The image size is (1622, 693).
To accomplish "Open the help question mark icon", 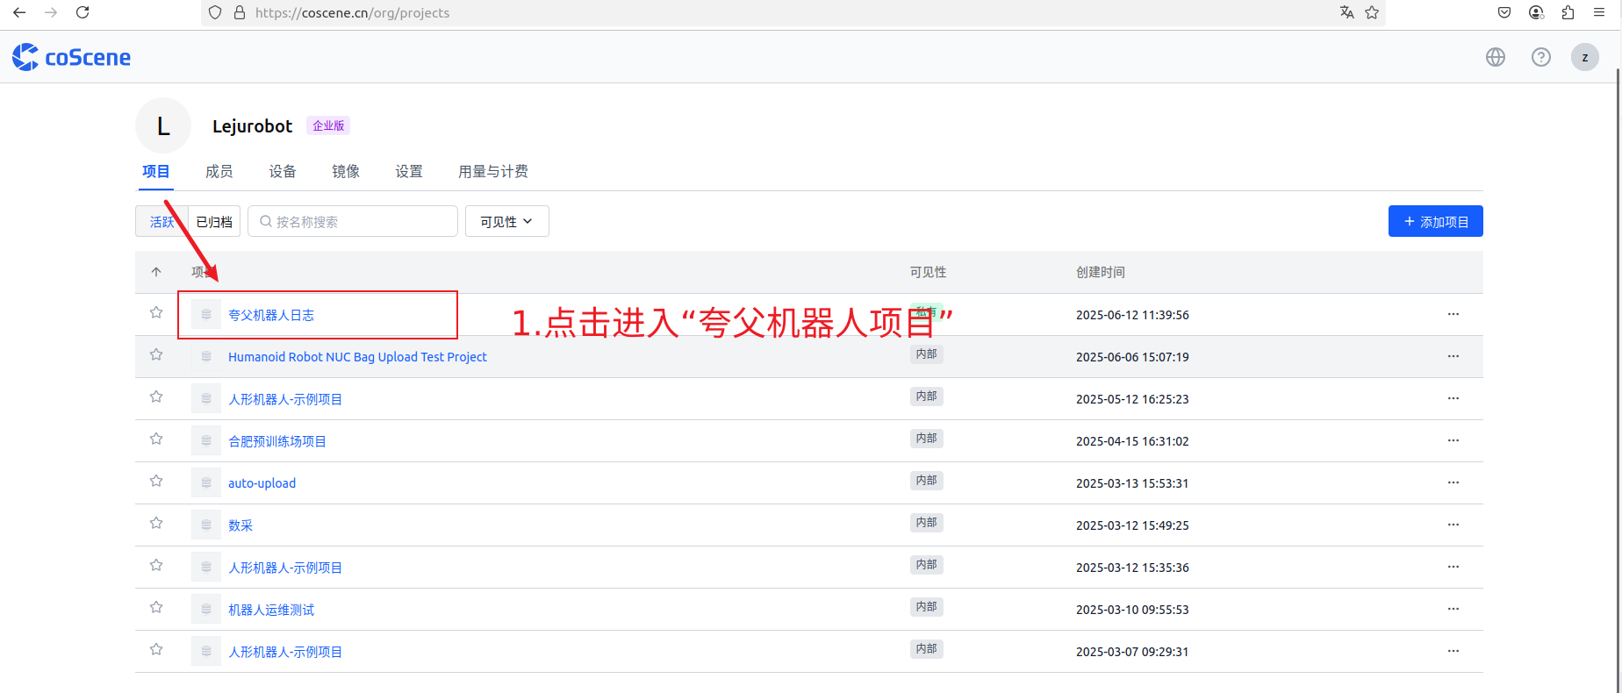I will (1540, 57).
